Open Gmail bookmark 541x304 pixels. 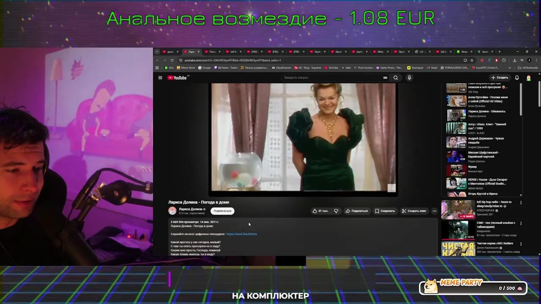(x=431, y=68)
